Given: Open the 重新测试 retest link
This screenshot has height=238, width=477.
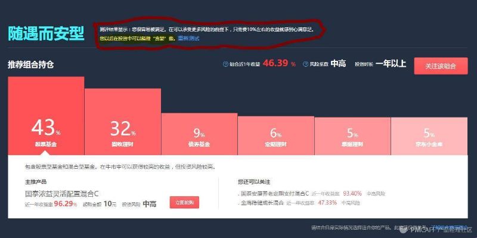Looking at the screenshot, I should 188,39.
